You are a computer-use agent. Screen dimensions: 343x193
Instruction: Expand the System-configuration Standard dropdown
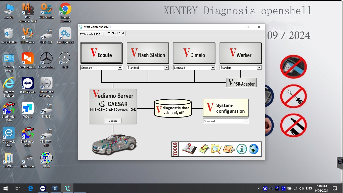246,121
